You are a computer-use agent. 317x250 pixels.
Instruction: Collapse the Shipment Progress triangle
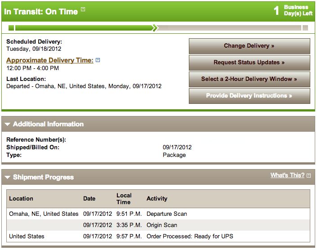tap(8, 177)
